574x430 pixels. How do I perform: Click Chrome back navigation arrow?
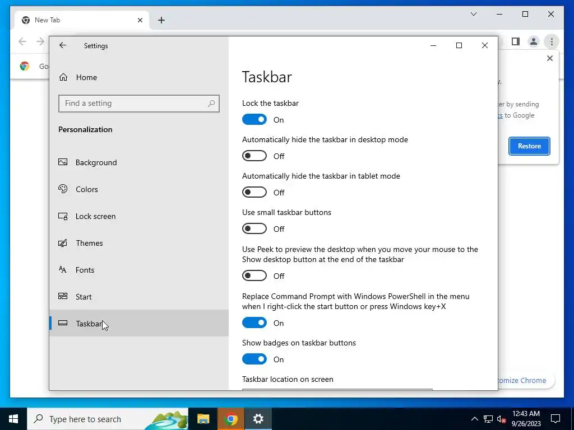22,41
